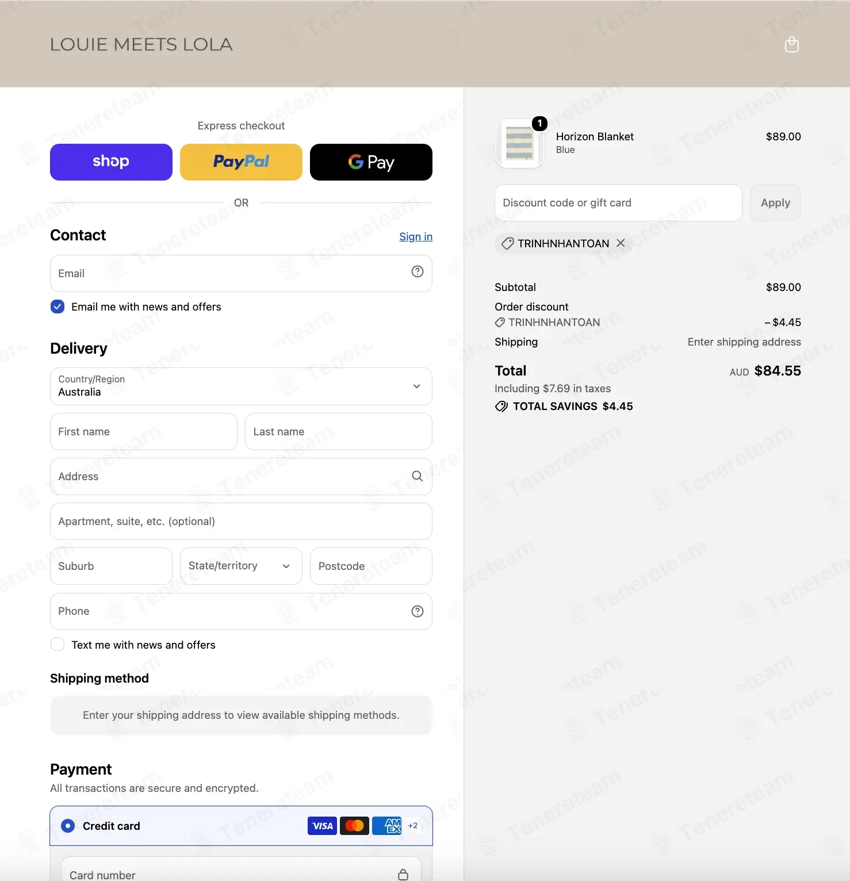Click the Horizon Blanket product thumbnail
The image size is (850, 881).
520,143
